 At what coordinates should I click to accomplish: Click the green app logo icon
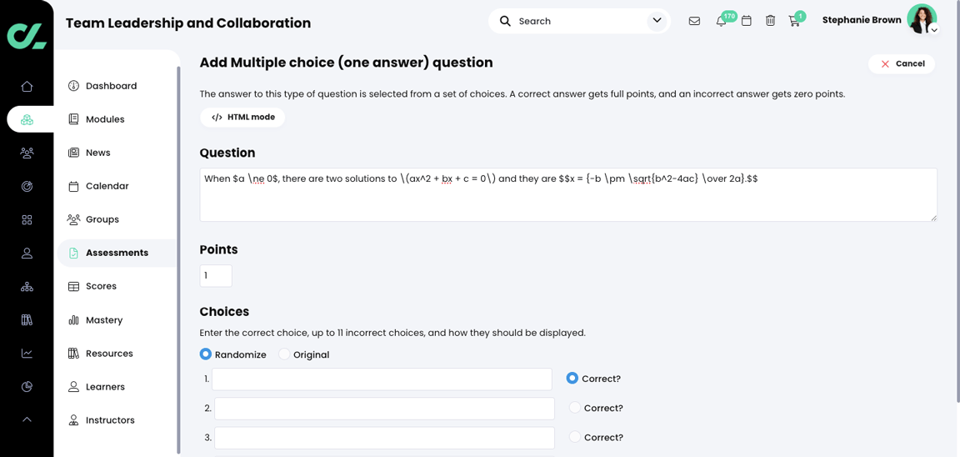tap(27, 36)
